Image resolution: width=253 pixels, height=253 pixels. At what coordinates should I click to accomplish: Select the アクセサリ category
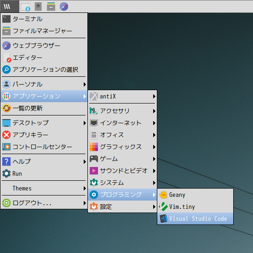[x=122, y=111]
